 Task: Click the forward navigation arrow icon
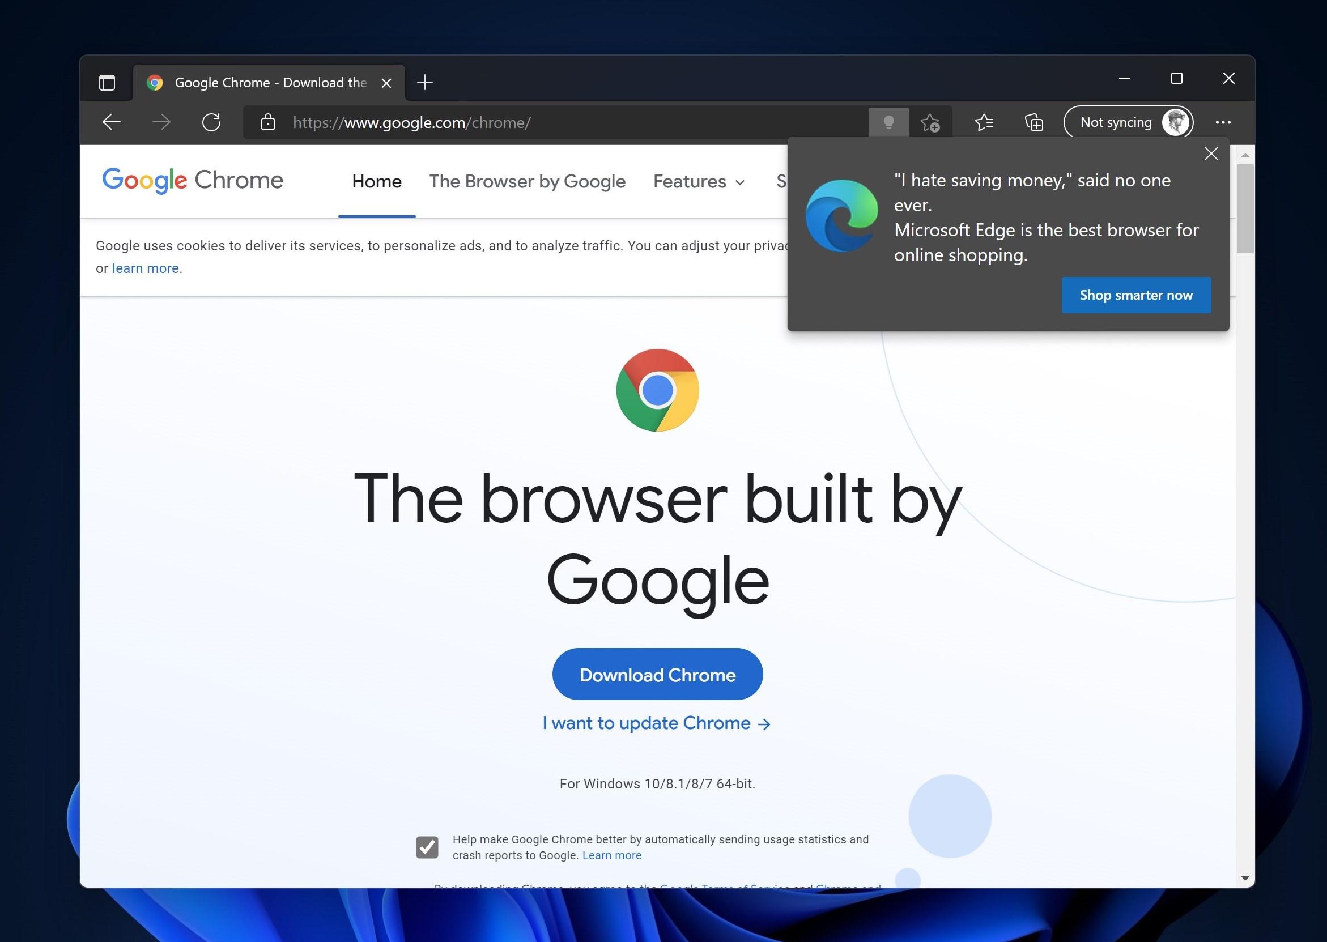click(x=161, y=122)
